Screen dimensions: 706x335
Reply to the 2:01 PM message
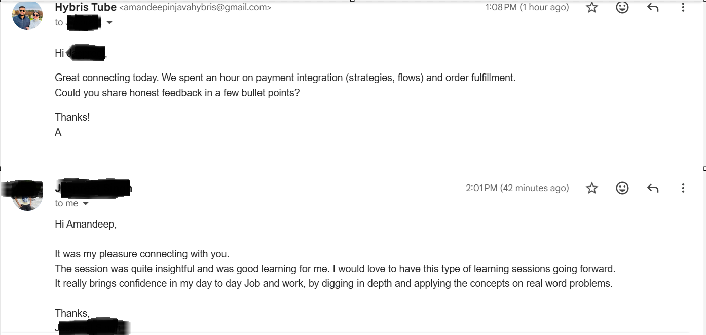click(652, 188)
